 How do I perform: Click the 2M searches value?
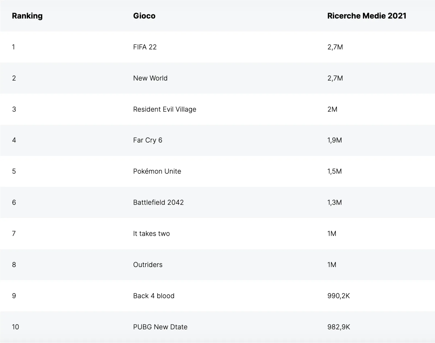[332, 109]
